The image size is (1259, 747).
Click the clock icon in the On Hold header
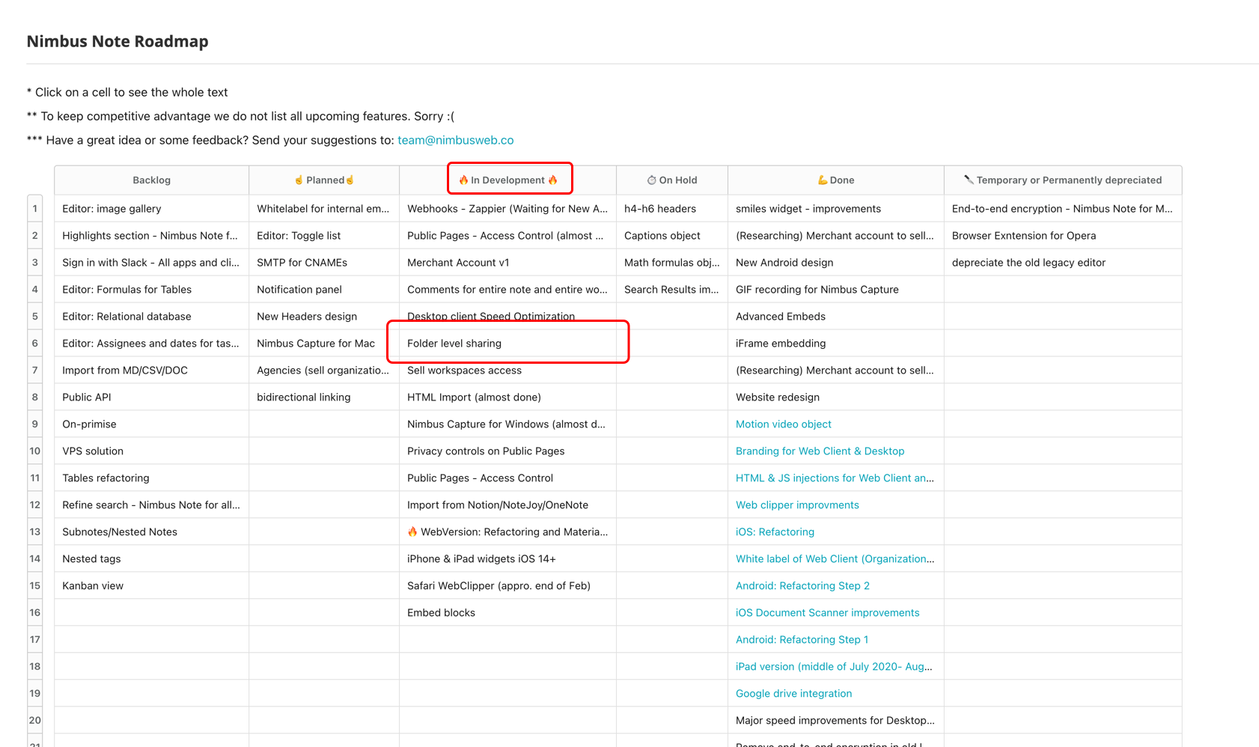point(651,180)
